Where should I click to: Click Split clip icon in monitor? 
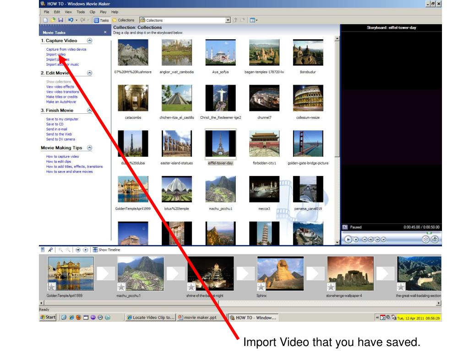(x=425, y=239)
